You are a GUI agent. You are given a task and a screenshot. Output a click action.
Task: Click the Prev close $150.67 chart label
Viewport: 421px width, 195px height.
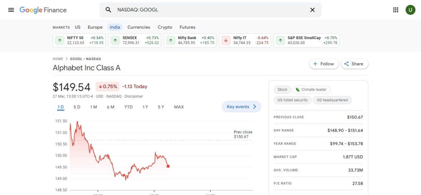click(243, 134)
